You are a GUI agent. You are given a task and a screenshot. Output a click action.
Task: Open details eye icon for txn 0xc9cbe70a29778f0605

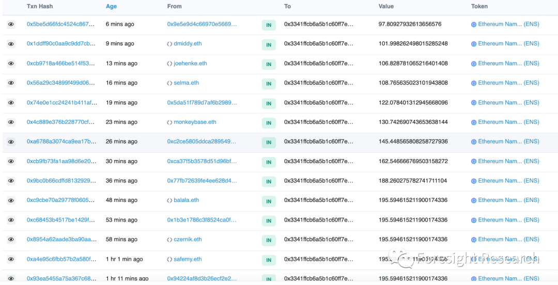tap(11, 201)
